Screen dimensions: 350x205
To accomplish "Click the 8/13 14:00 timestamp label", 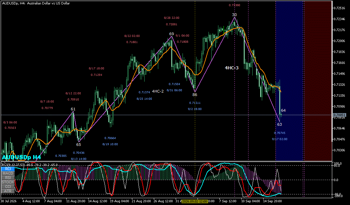I will 79,159.
